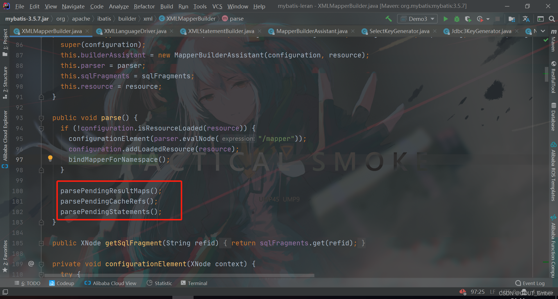Open the VCS menu
This screenshot has height=299, width=558.
coord(217,6)
